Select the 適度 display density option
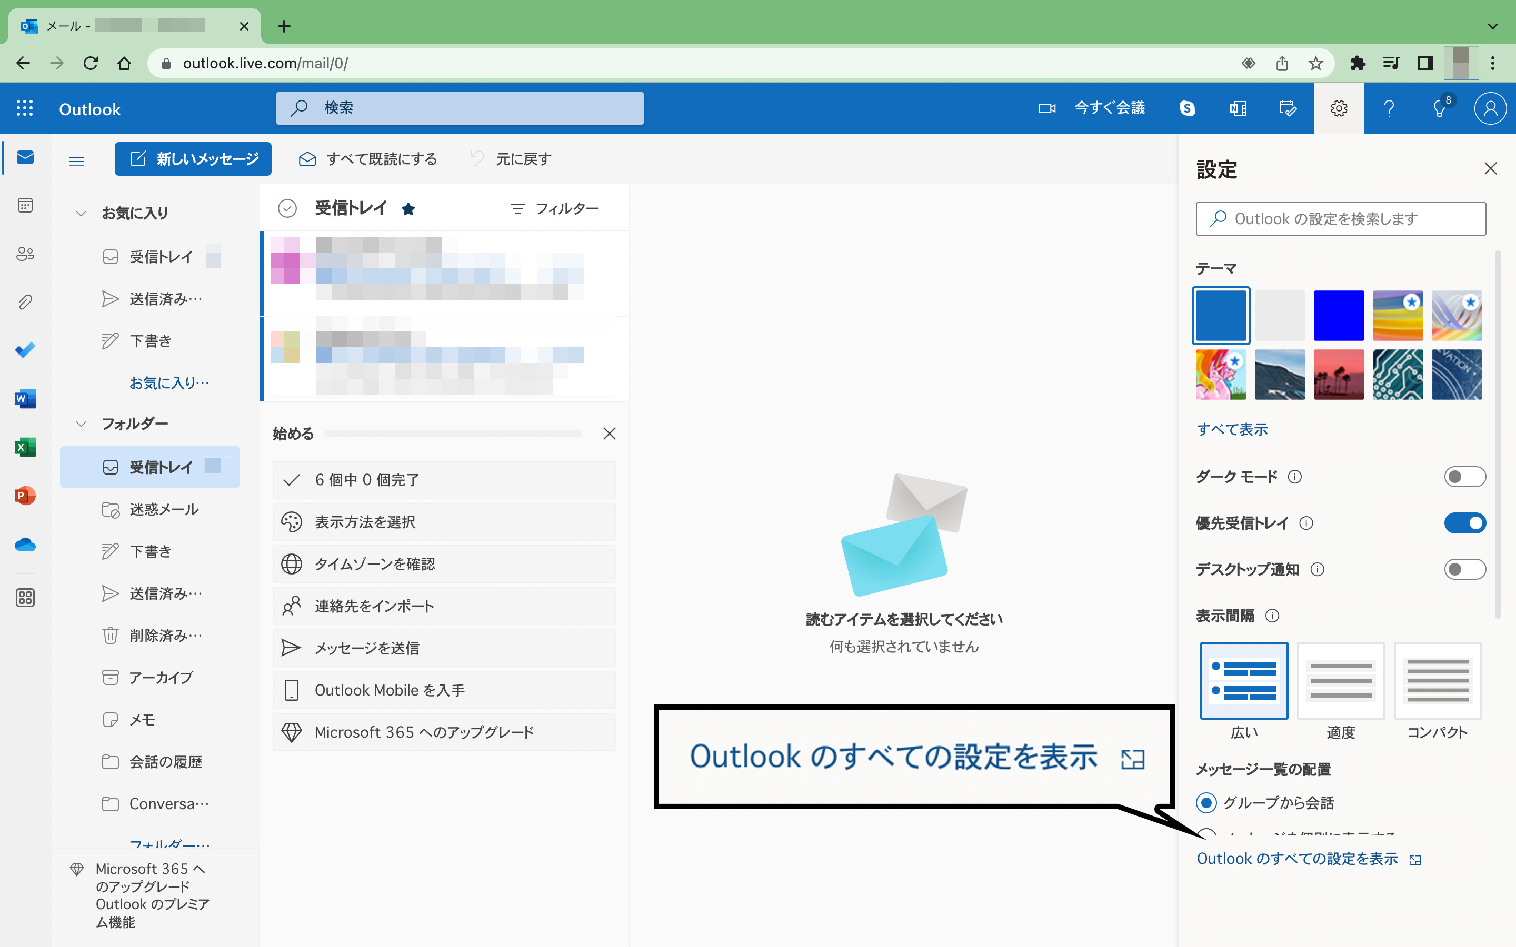Image resolution: width=1516 pixels, height=947 pixels. click(1341, 681)
